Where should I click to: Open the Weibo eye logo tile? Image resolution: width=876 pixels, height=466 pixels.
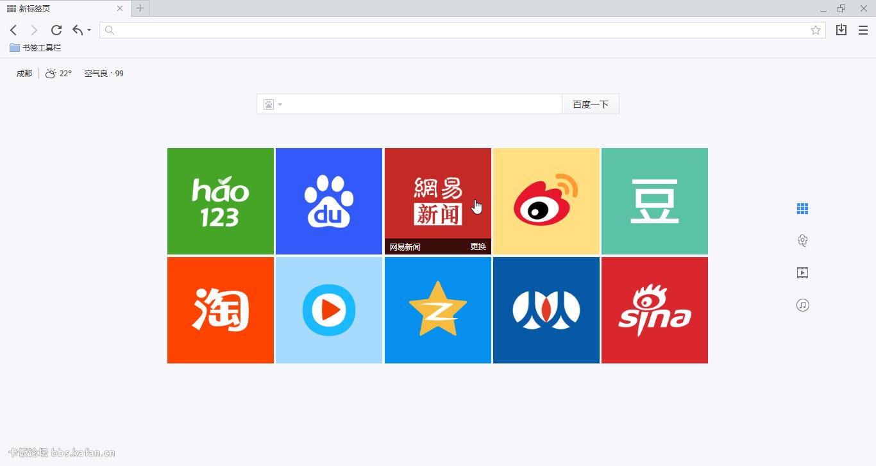click(x=546, y=201)
